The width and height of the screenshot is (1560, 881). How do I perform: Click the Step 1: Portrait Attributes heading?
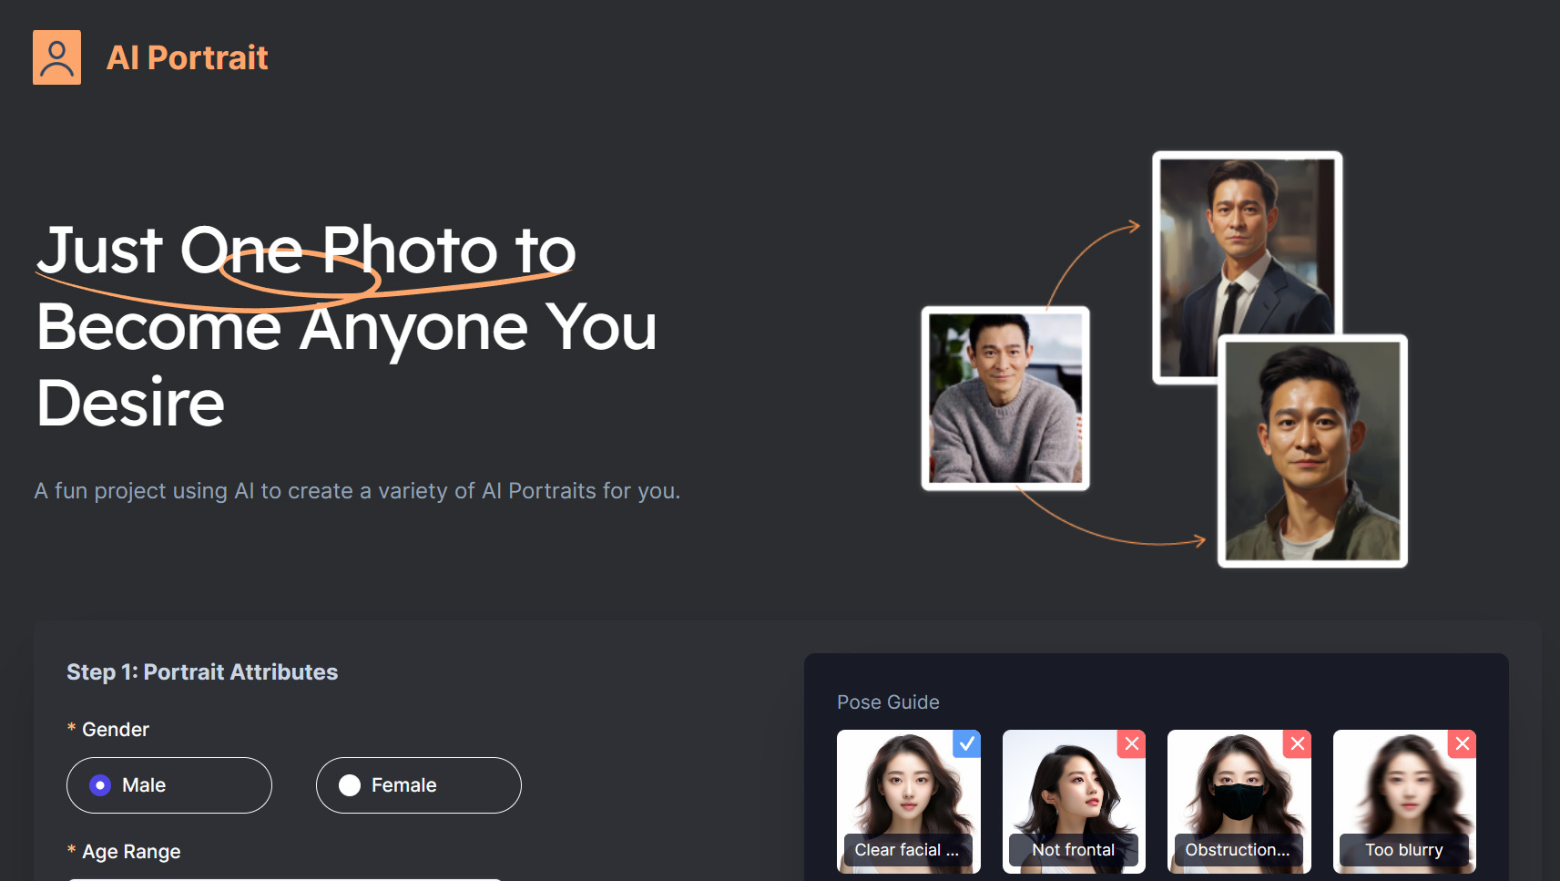(x=202, y=672)
